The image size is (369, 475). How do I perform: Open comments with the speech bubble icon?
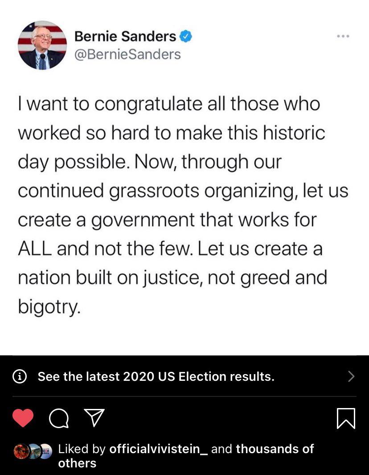tap(58, 418)
